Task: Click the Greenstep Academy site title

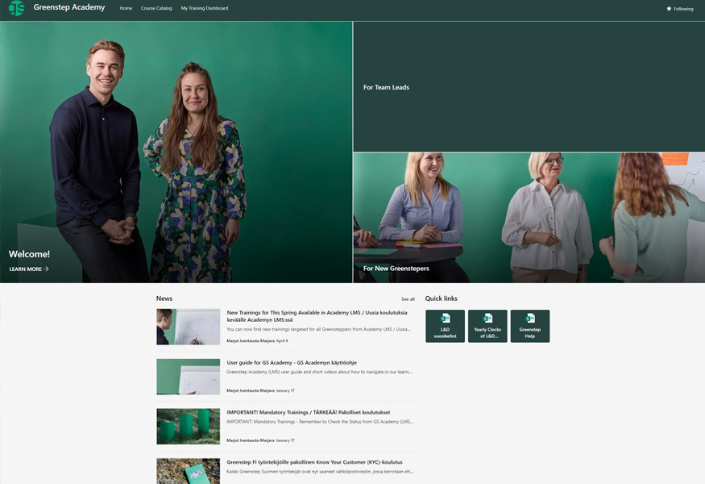Action: click(69, 8)
